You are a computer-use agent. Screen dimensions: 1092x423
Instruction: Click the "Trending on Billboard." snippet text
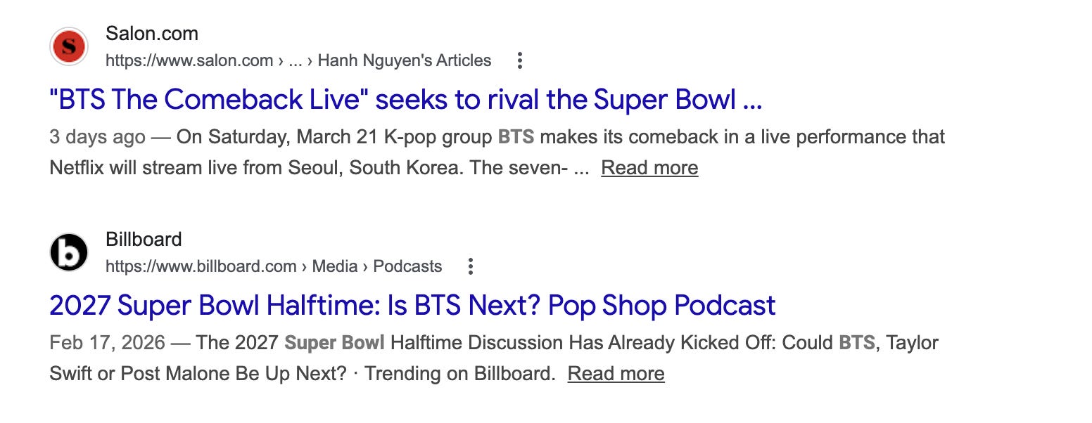[x=460, y=373]
